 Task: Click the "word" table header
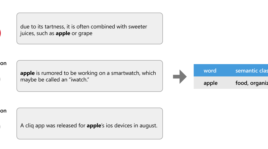(x=210, y=71)
